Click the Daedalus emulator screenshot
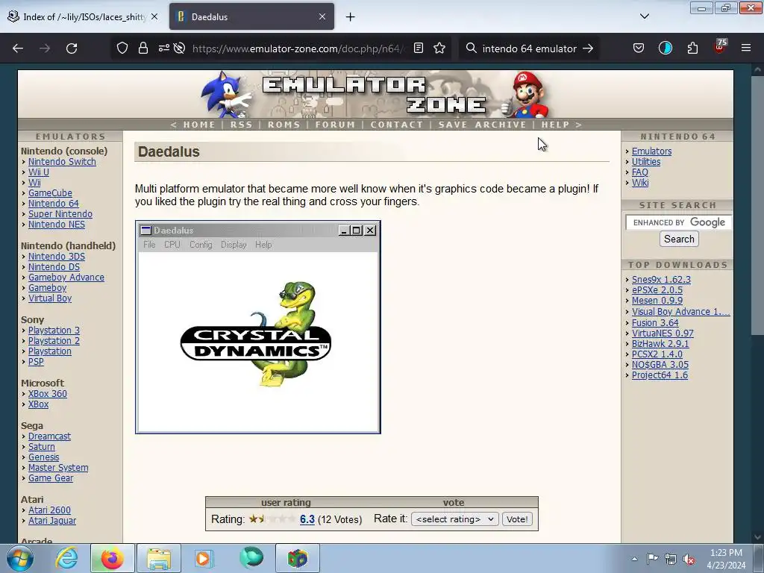The image size is (764, 573). (257, 327)
